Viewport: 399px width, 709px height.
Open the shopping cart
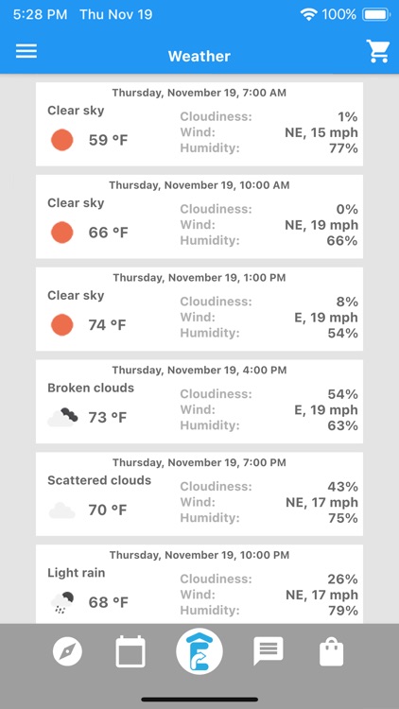click(378, 51)
